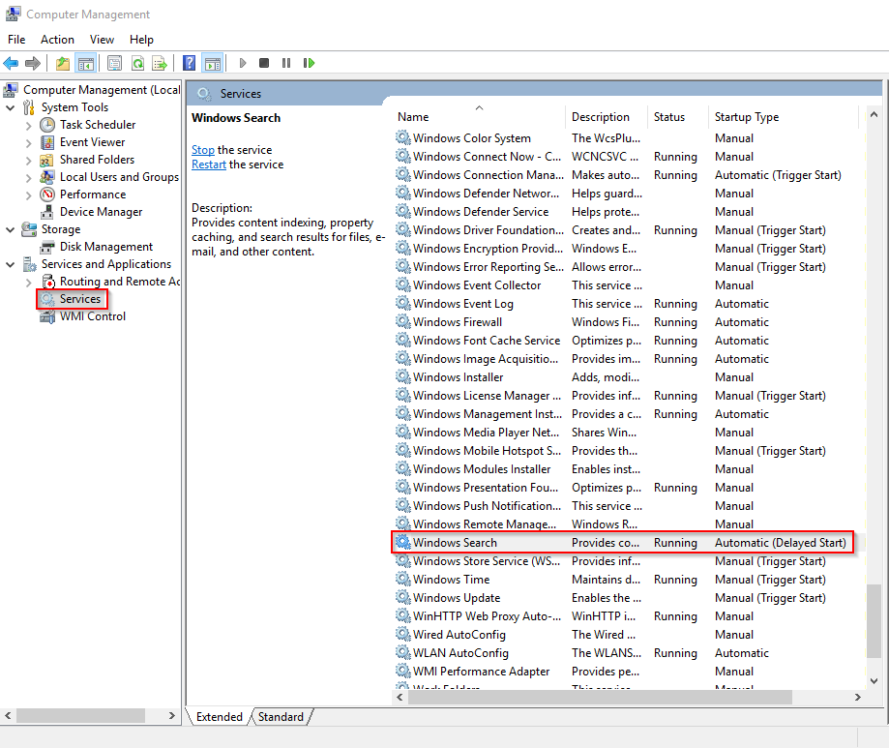Click the services list scroll-down arrow

[874, 680]
